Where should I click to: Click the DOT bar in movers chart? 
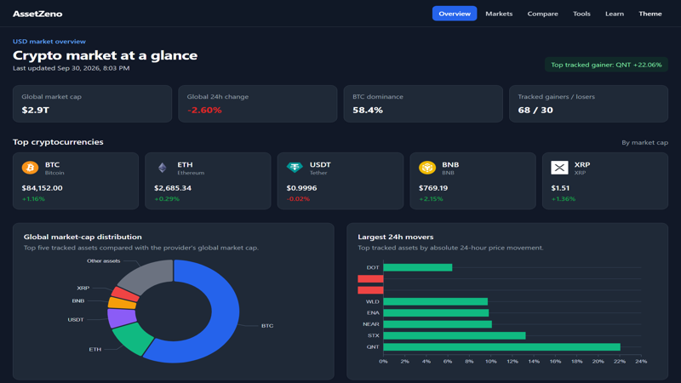pyautogui.click(x=417, y=267)
